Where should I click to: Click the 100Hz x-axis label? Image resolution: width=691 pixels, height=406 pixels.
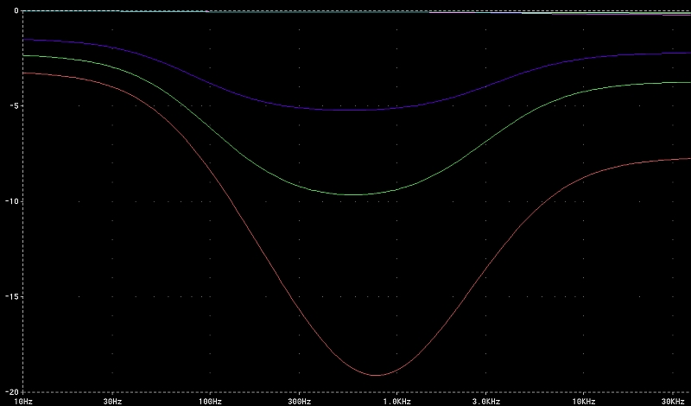(210, 401)
